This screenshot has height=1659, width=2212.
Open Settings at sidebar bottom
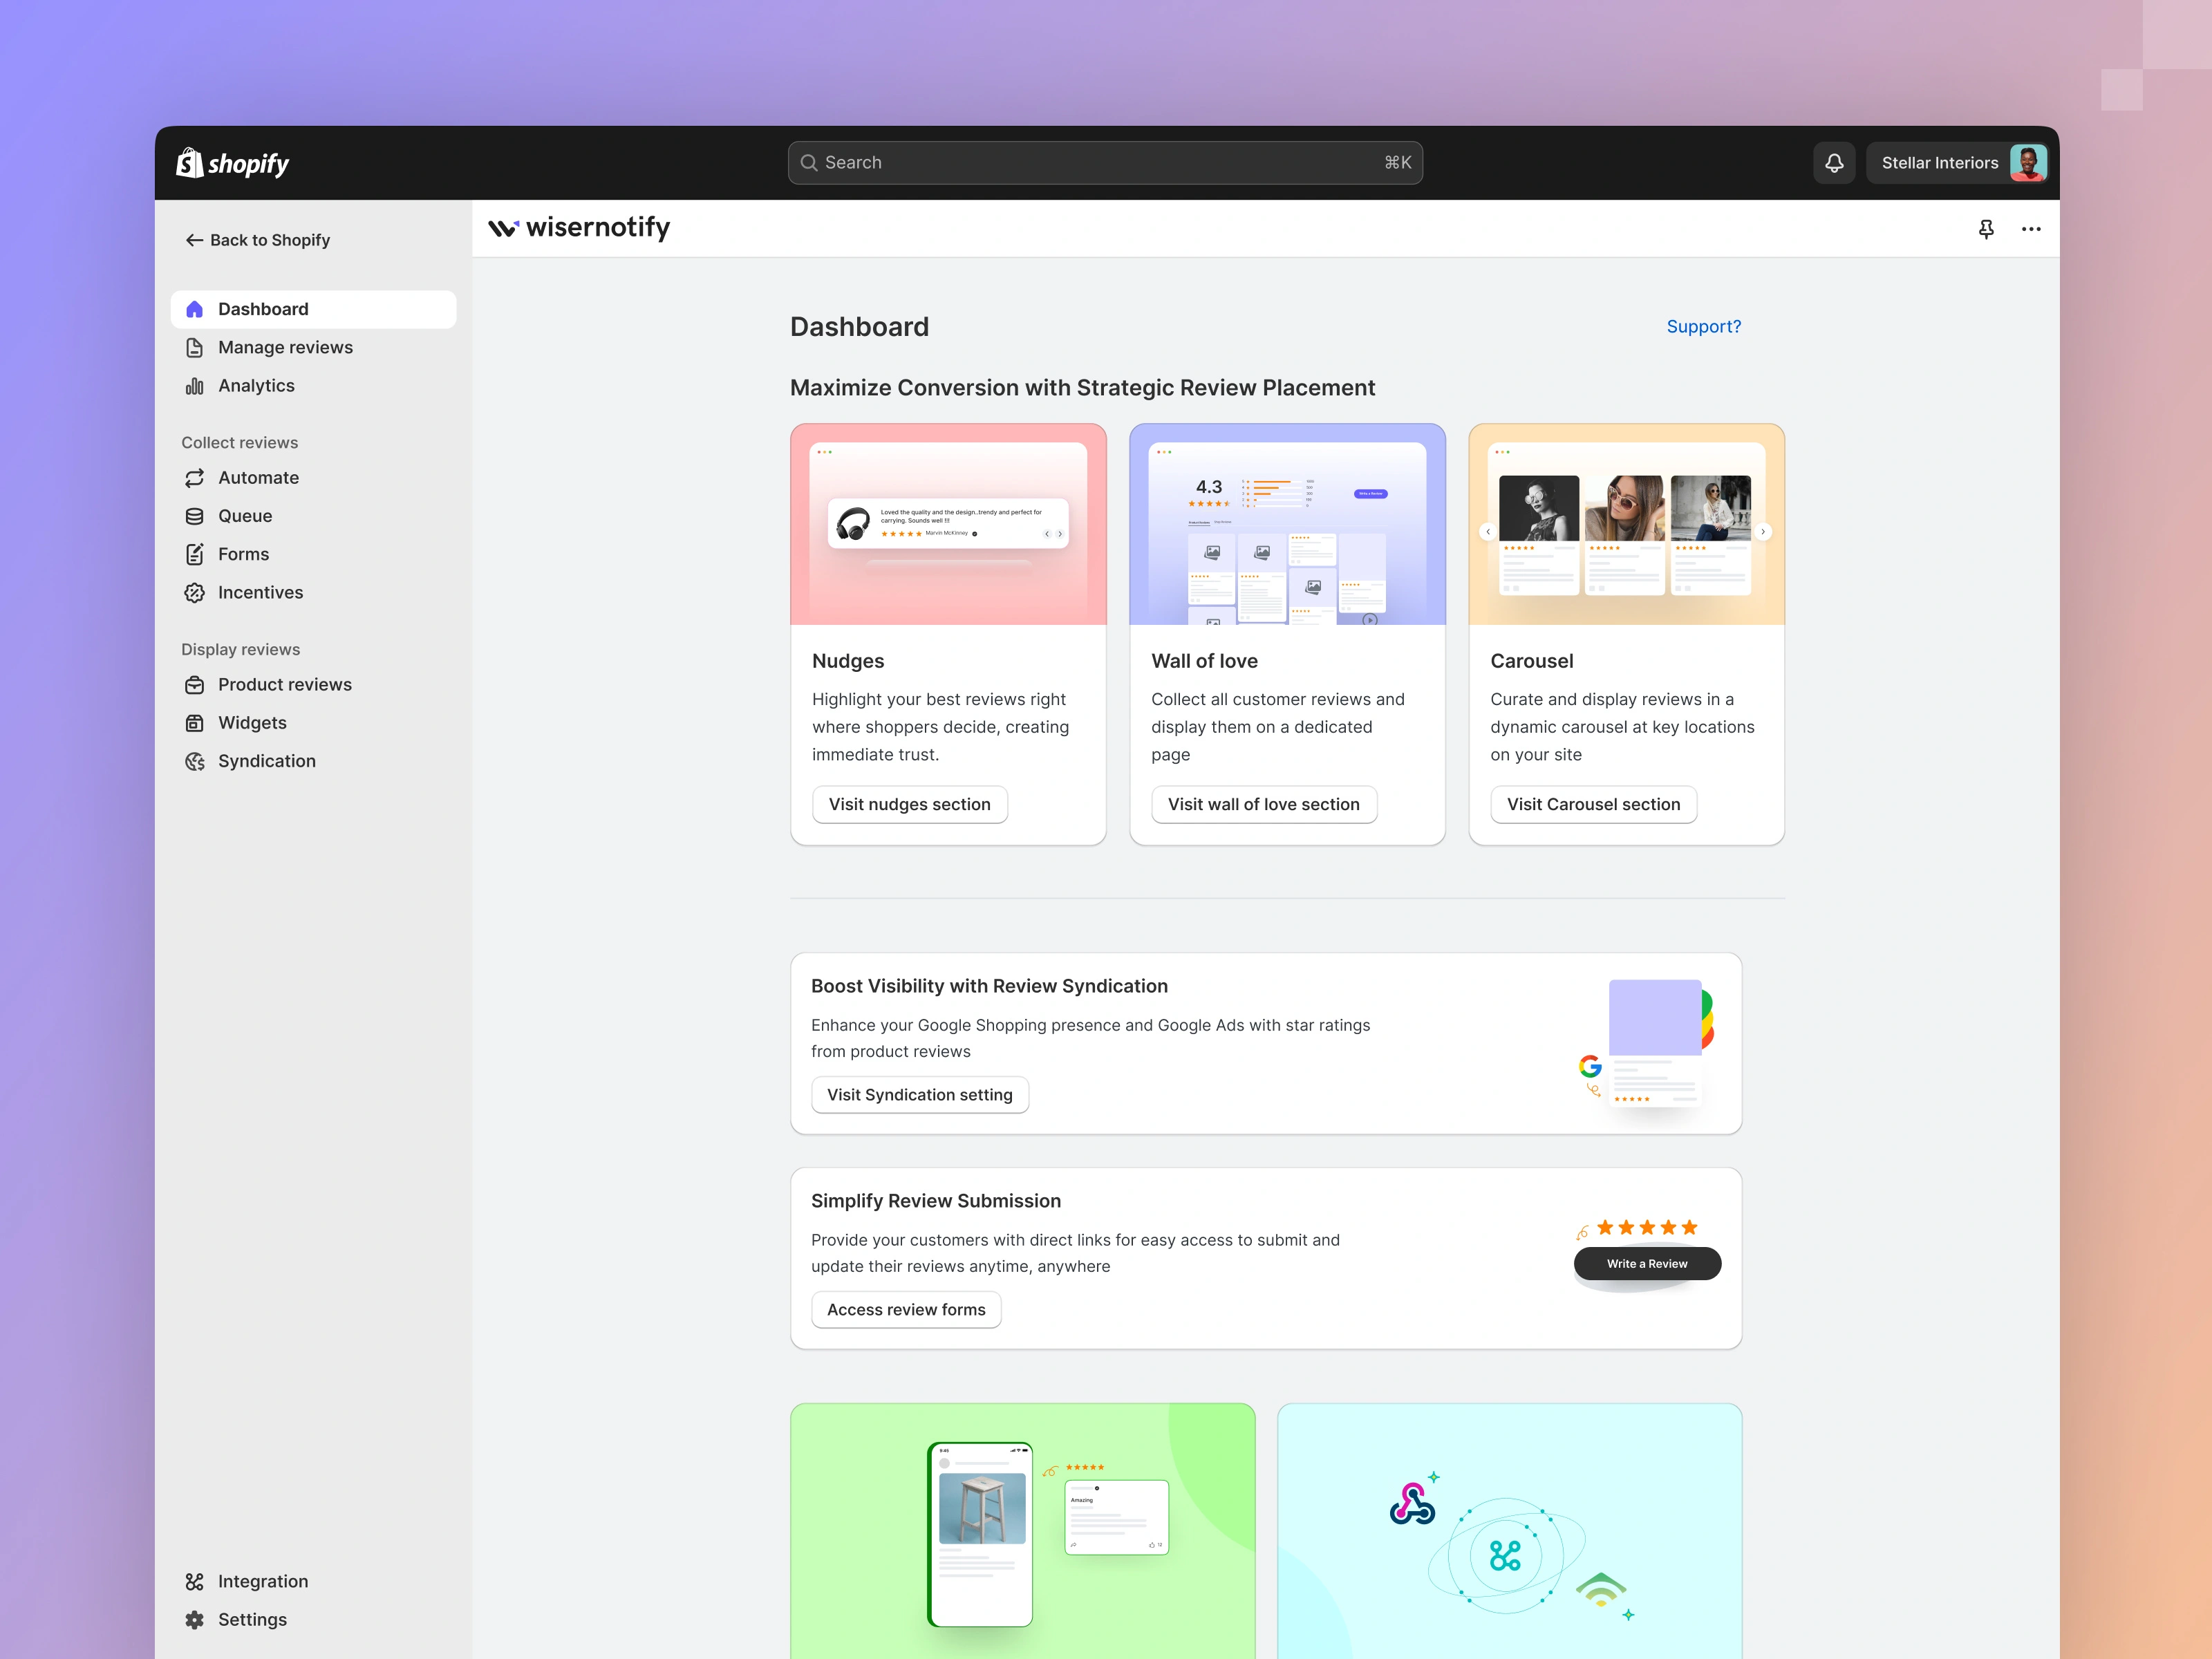(314, 1619)
